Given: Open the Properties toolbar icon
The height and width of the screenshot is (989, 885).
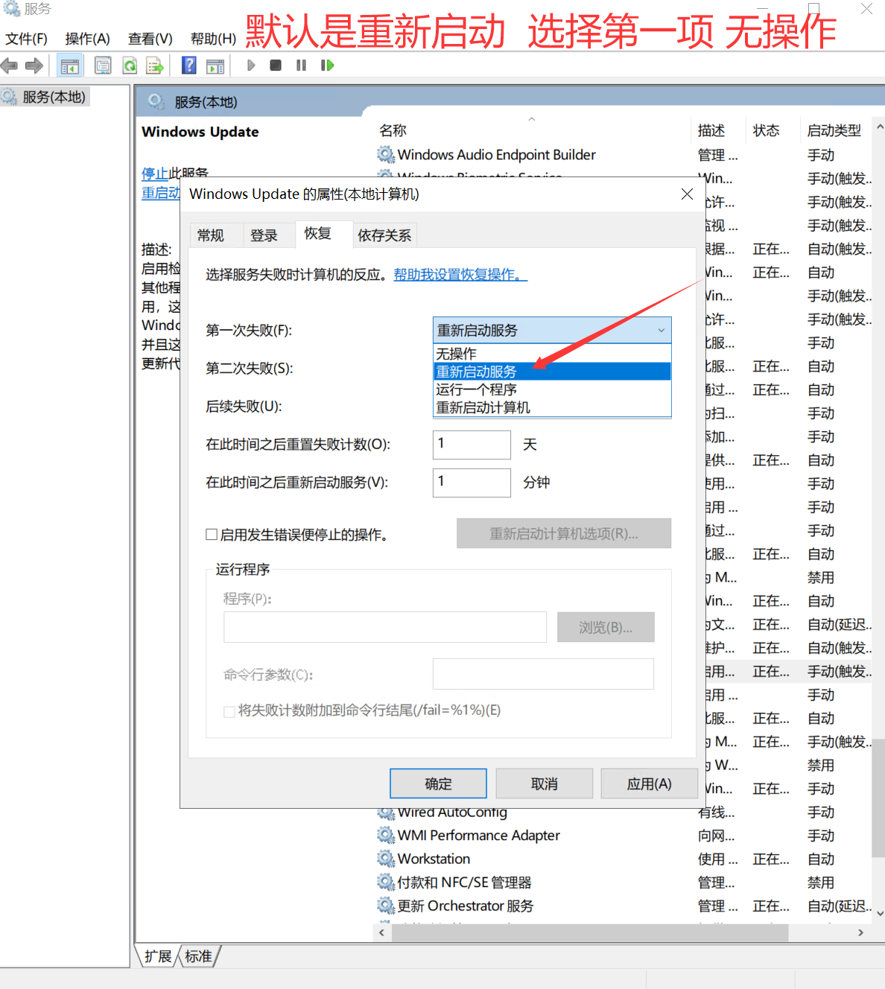Looking at the screenshot, I should pos(103,66).
